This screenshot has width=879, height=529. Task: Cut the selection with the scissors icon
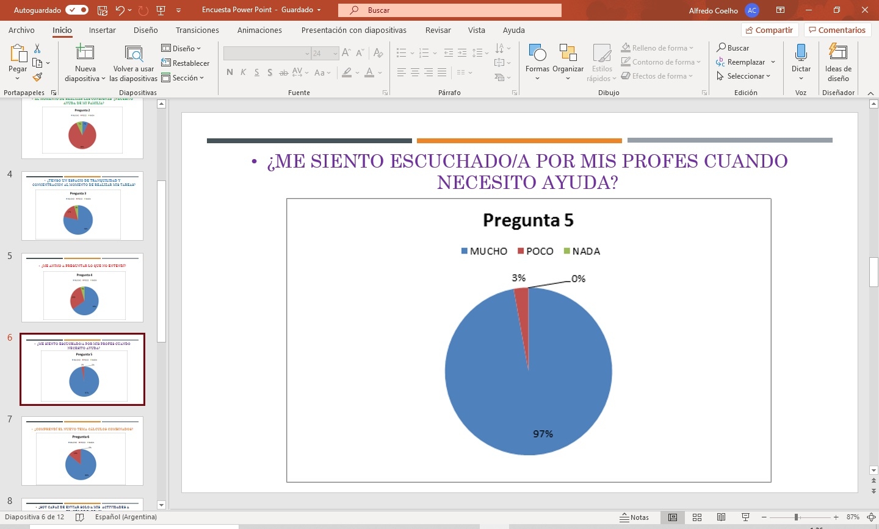[37, 48]
